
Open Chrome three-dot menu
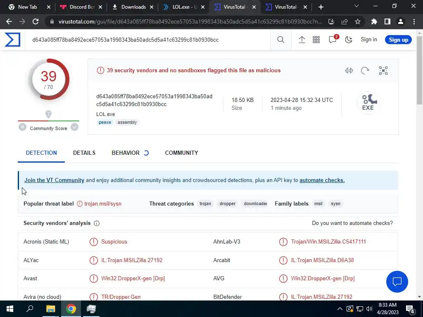[414, 21]
